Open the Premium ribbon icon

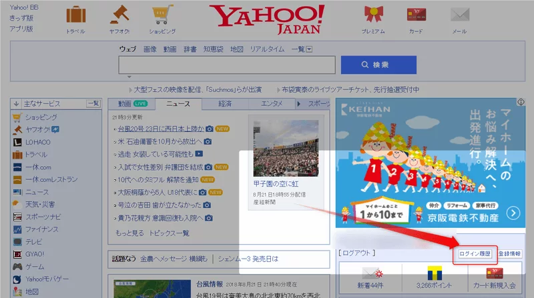[x=374, y=14]
